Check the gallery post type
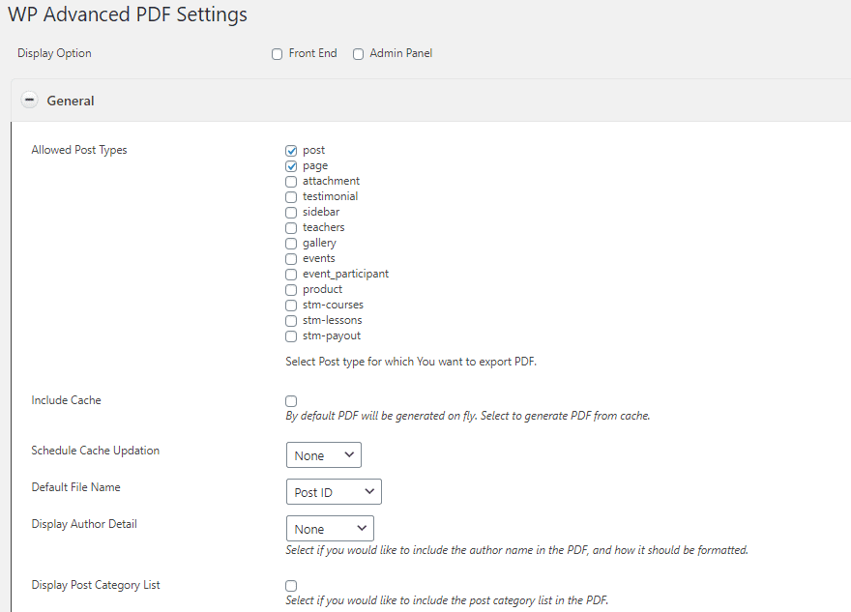Screen dimensions: 851x612 291,243
